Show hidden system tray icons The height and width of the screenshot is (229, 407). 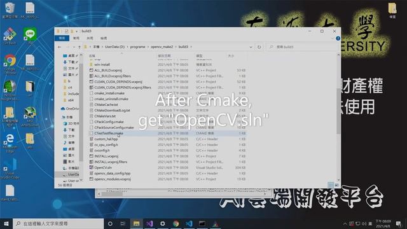[x=345, y=223]
